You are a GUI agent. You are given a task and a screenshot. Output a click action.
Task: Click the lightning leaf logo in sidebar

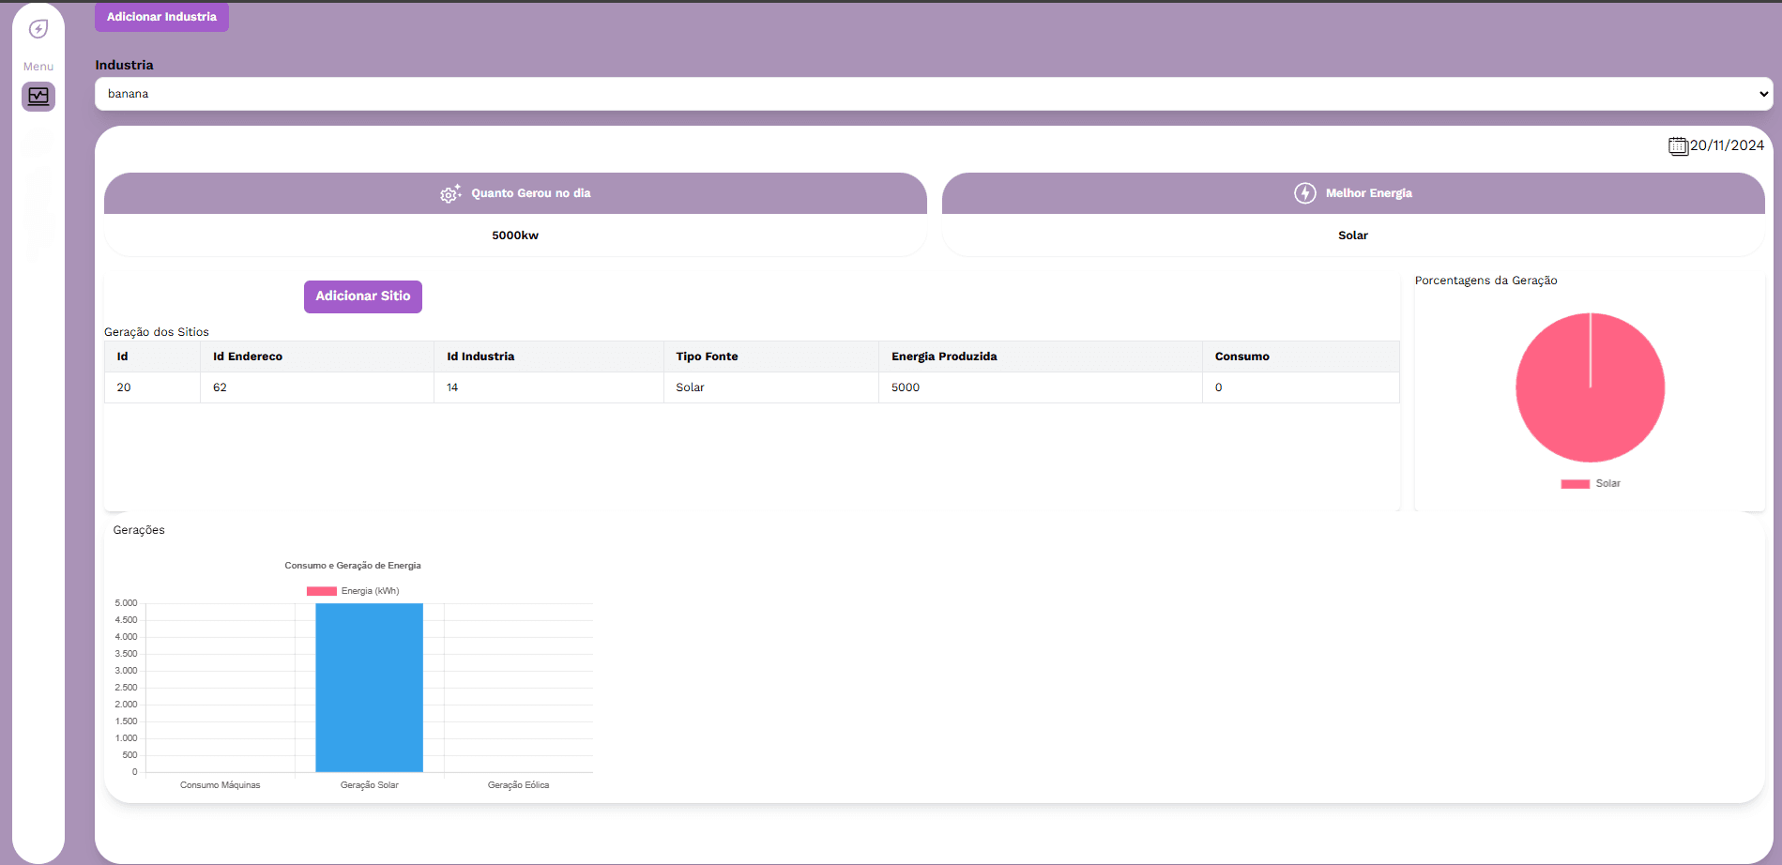click(x=38, y=29)
